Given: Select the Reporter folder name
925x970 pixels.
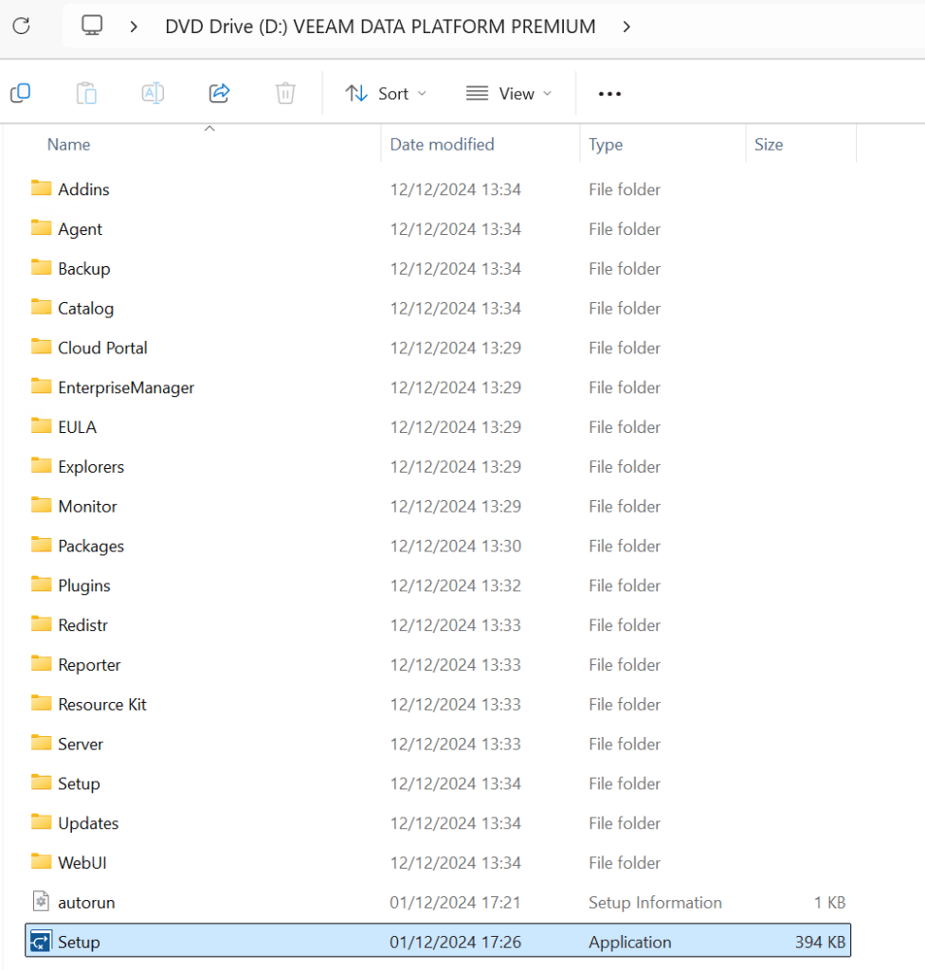Looking at the screenshot, I should [89, 665].
